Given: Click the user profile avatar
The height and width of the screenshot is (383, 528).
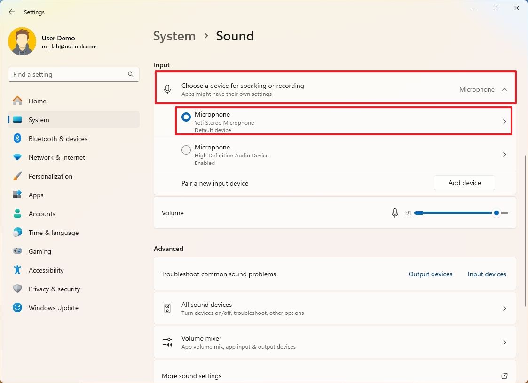Looking at the screenshot, I should [x=22, y=42].
